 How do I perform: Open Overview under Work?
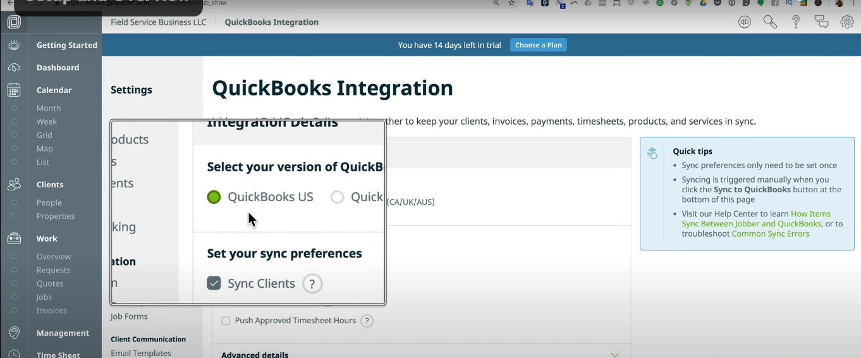[x=54, y=256]
